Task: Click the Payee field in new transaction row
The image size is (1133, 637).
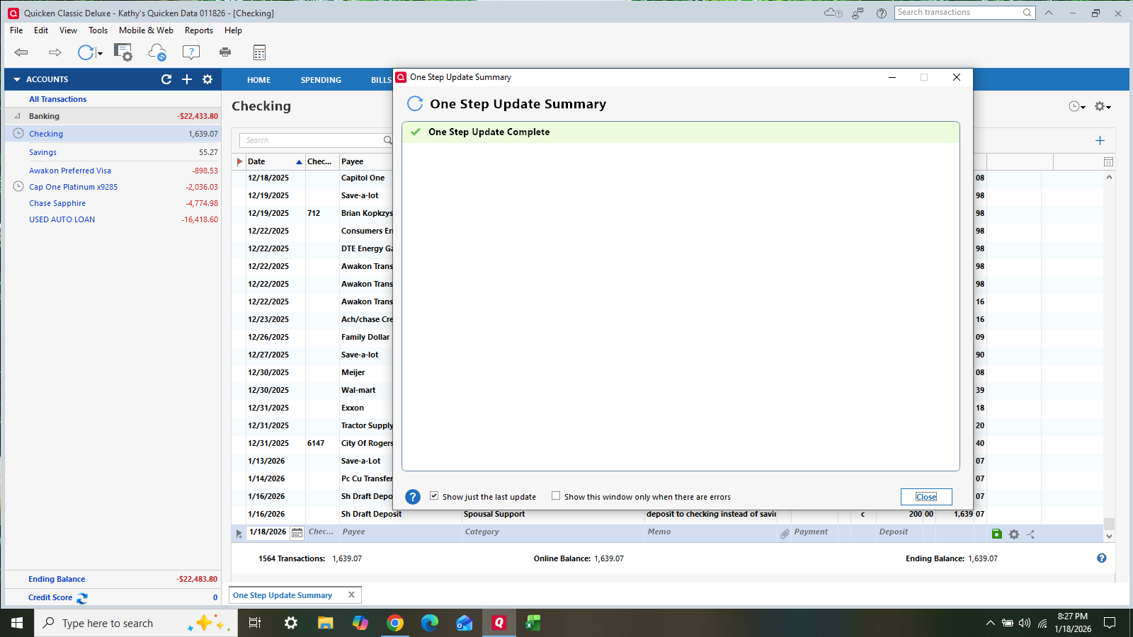Action: click(x=400, y=532)
